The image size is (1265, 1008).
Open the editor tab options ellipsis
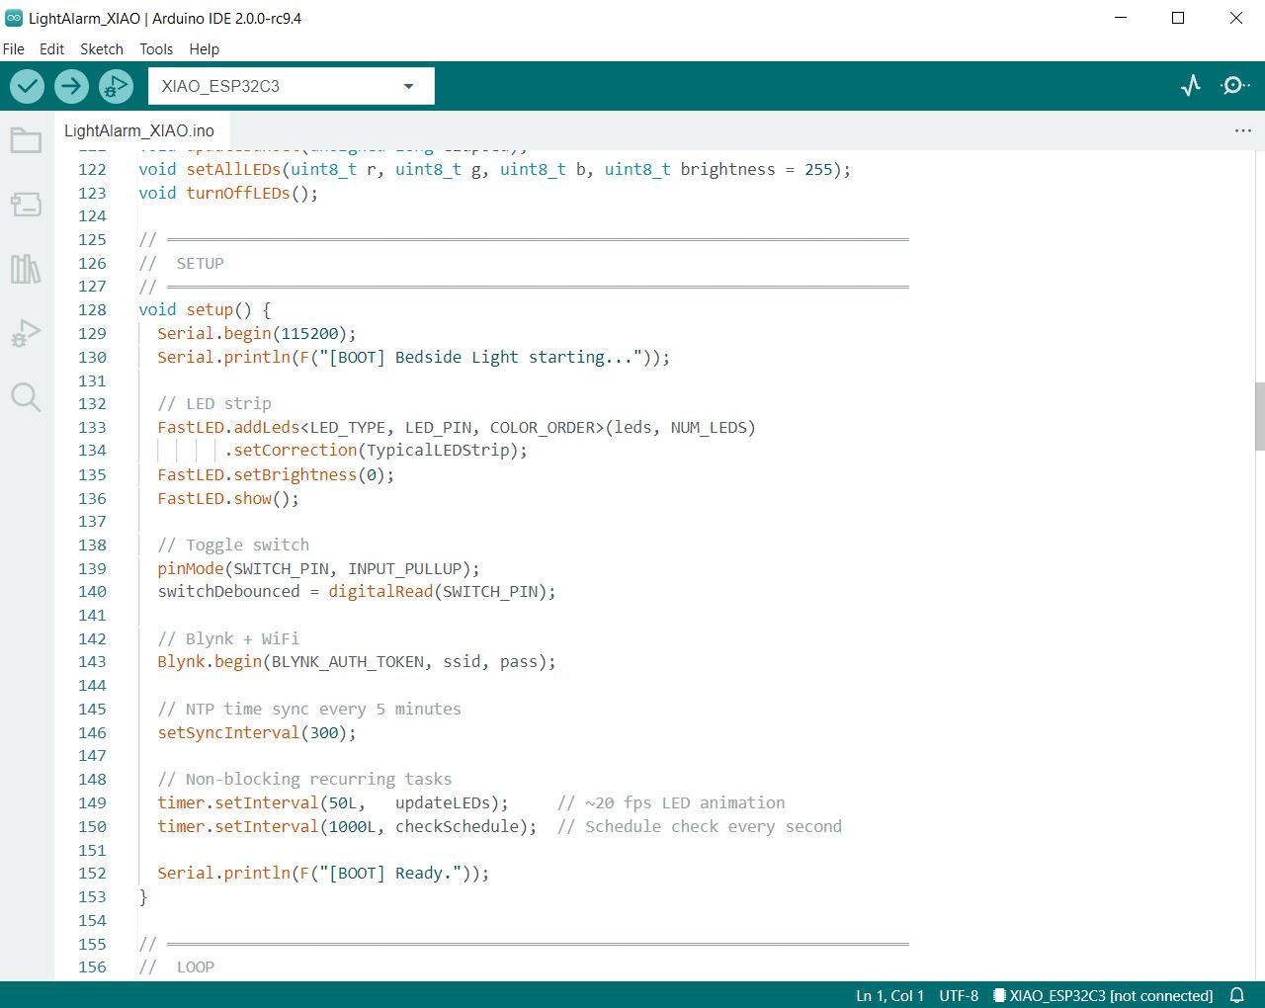click(1243, 130)
